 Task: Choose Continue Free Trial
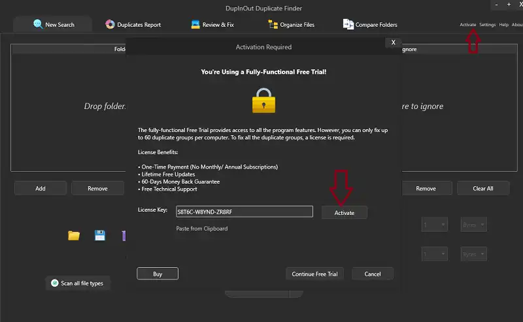coord(315,274)
